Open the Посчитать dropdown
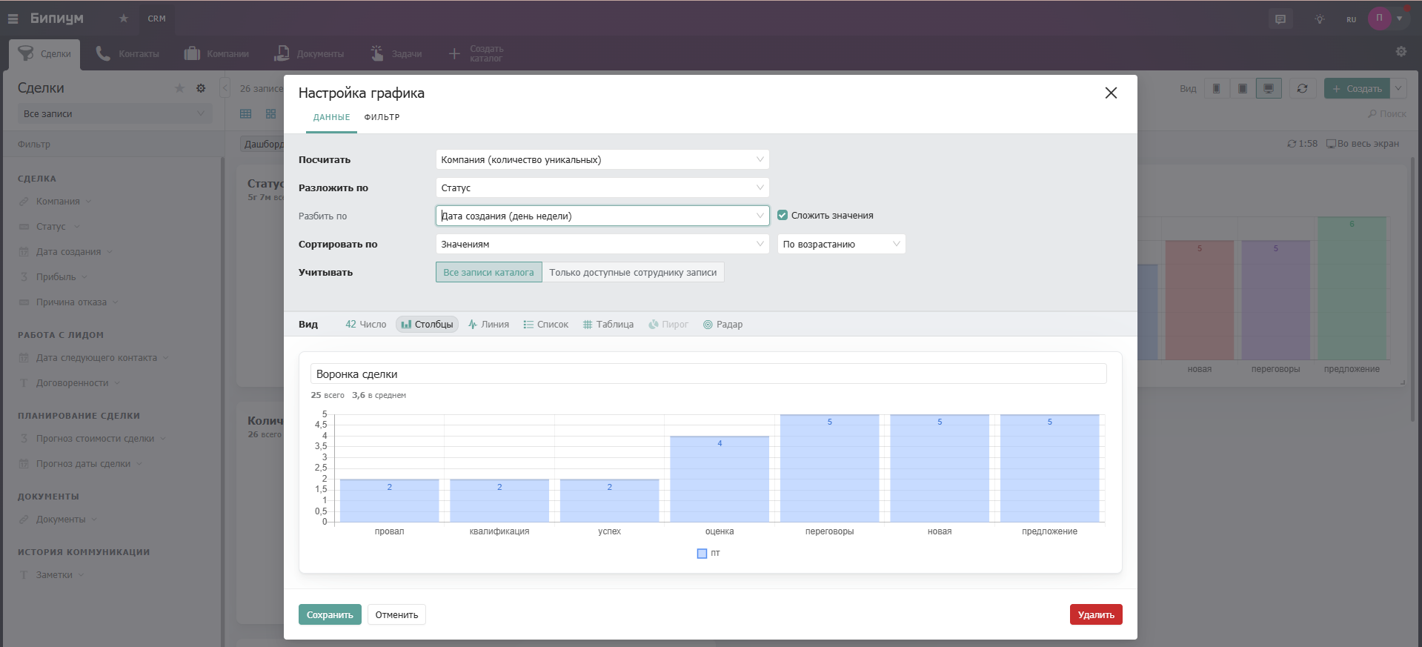This screenshot has width=1422, height=647. pyautogui.click(x=602, y=160)
